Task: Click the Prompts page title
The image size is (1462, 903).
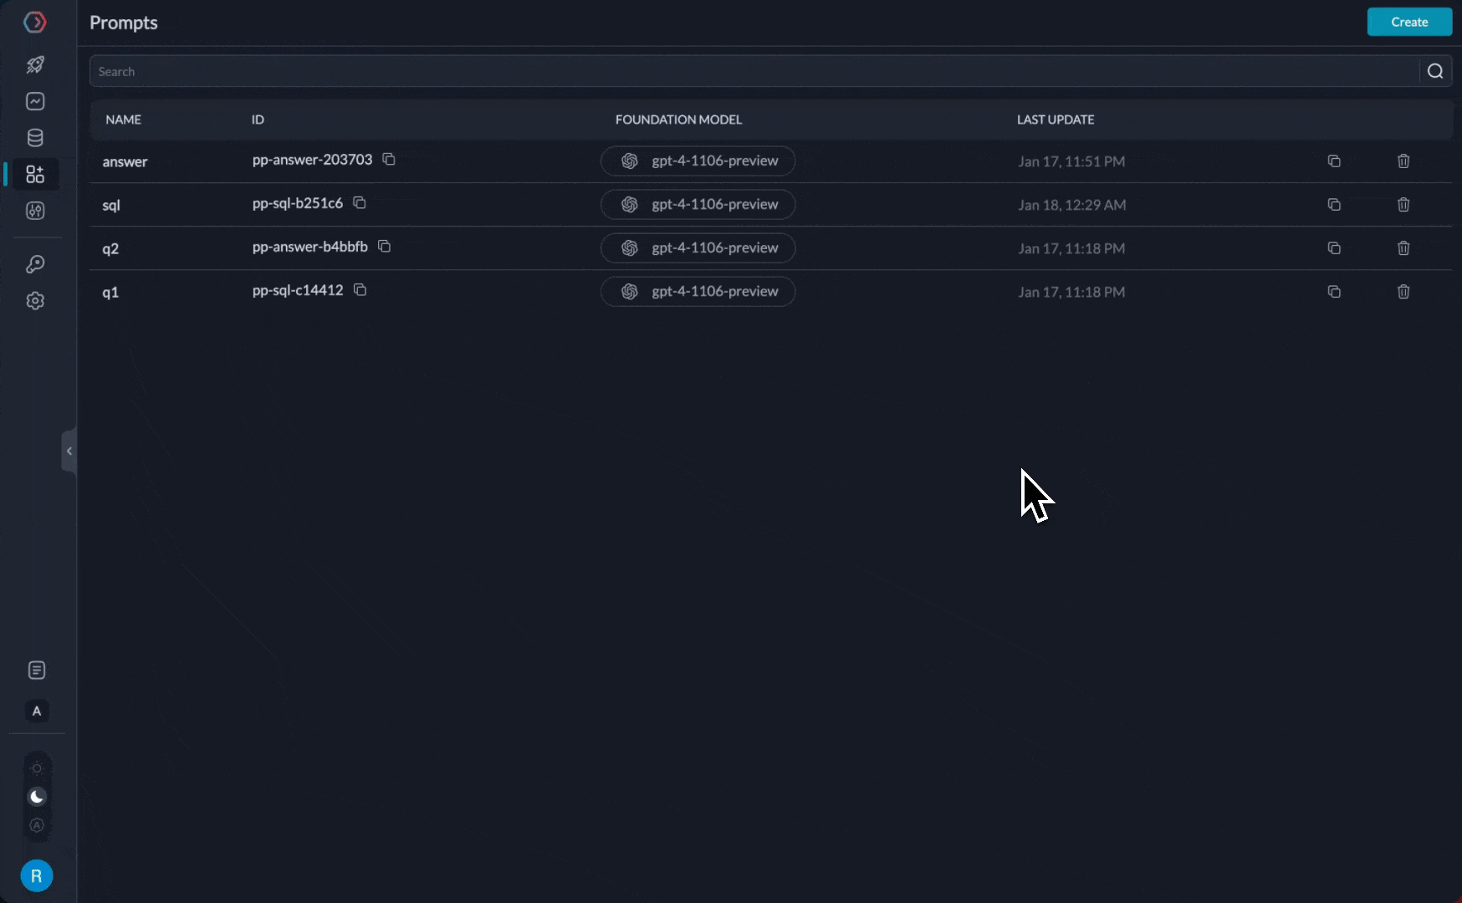Action: [x=124, y=23]
